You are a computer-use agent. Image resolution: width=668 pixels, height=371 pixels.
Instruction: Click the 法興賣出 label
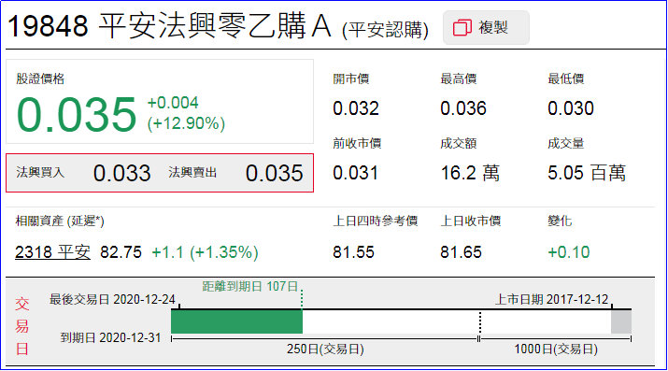click(192, 173)
